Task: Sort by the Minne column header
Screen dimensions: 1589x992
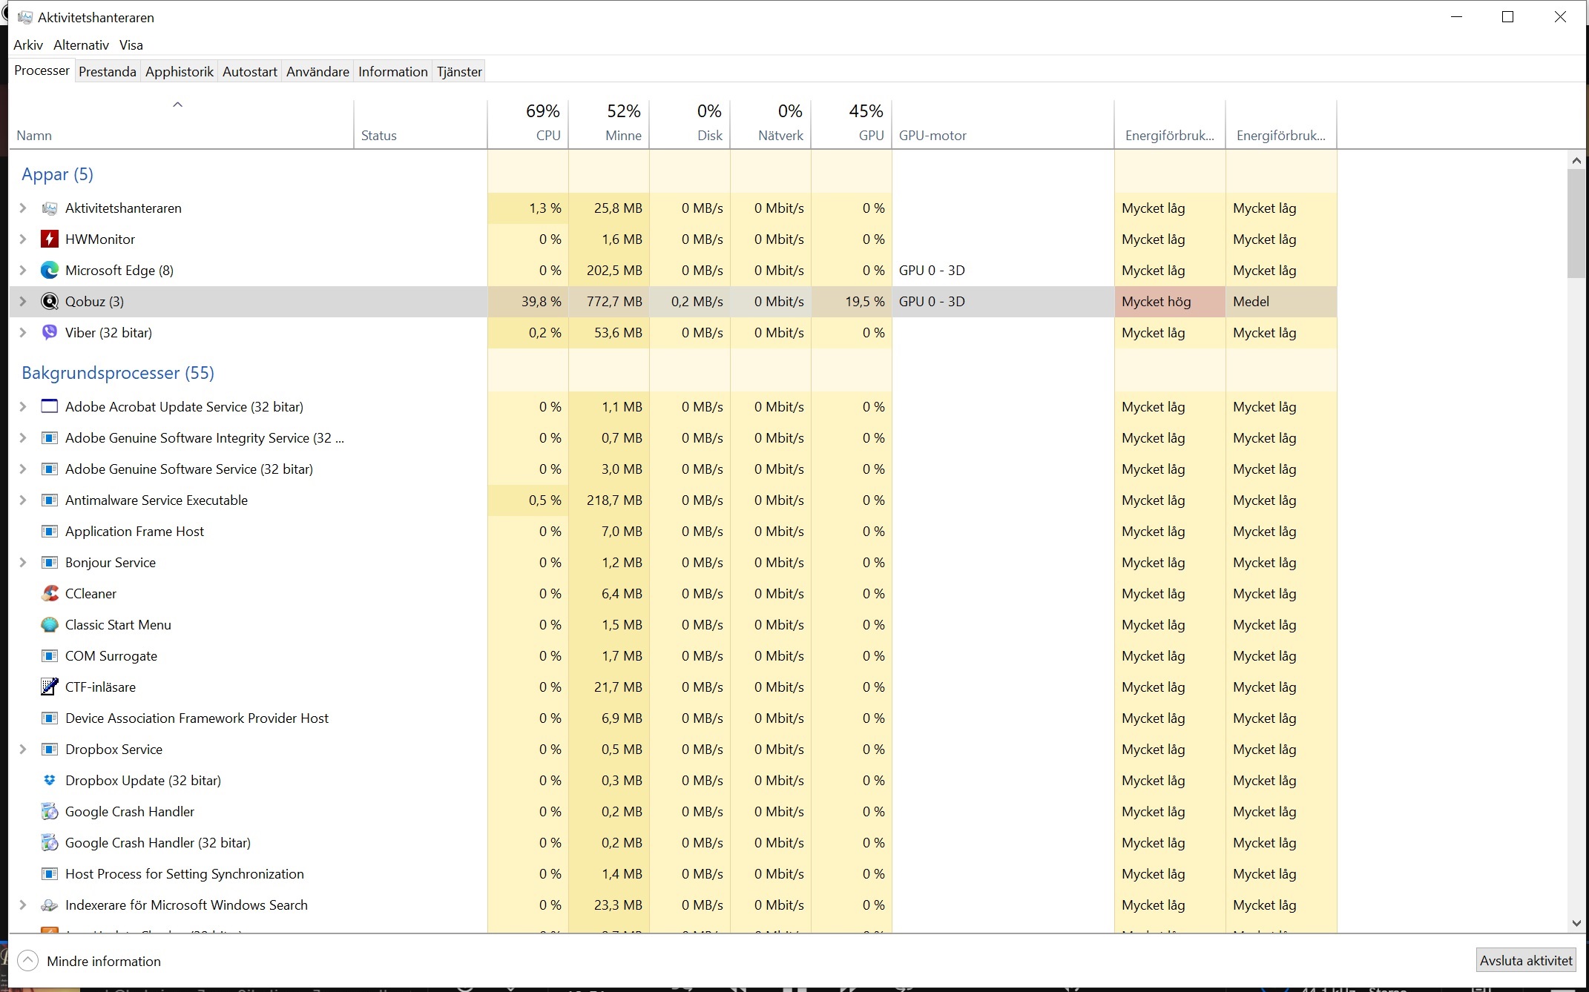Action: coord(609,124)
